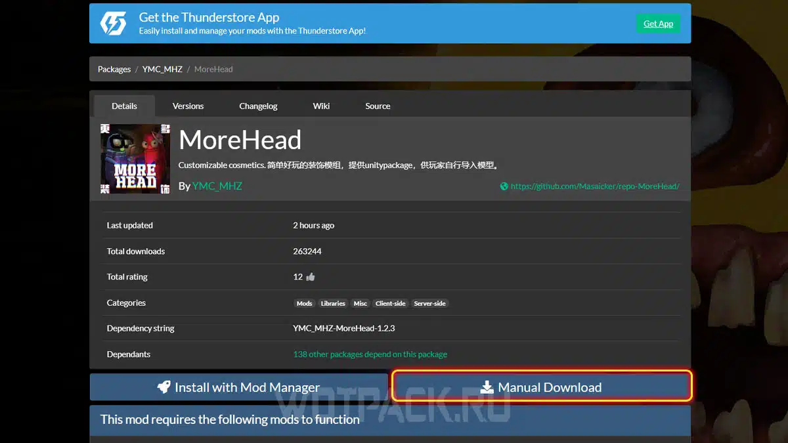Select the Libraries category tag

pyautogui.click(x=333, y=303)
